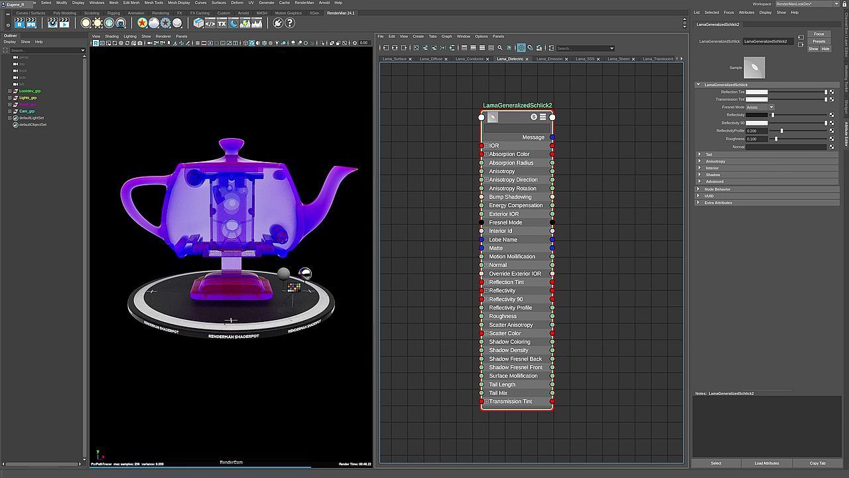Expand the Reflection Tint plus on node
The image size is (849, 478).
tap(486, 282)
